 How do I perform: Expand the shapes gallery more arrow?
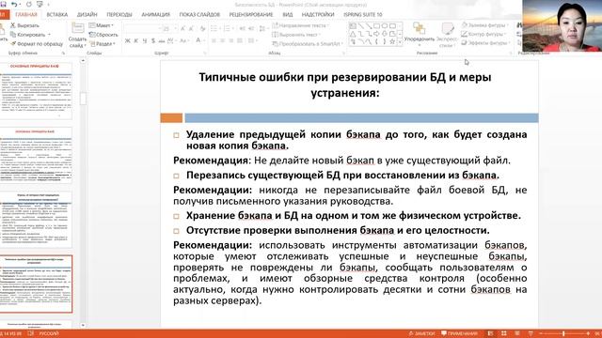click(x=400, y=42)
